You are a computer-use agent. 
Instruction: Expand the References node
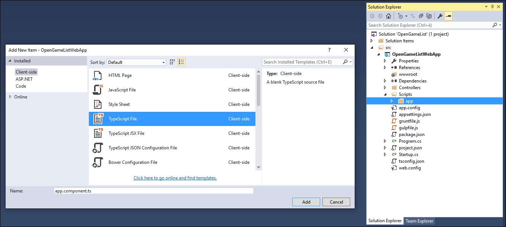click(385, 68)
